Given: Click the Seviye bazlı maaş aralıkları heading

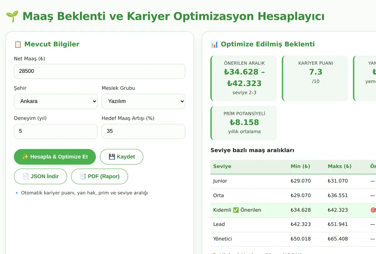Looking at the screenshot, I should click(x=252, y=150).
